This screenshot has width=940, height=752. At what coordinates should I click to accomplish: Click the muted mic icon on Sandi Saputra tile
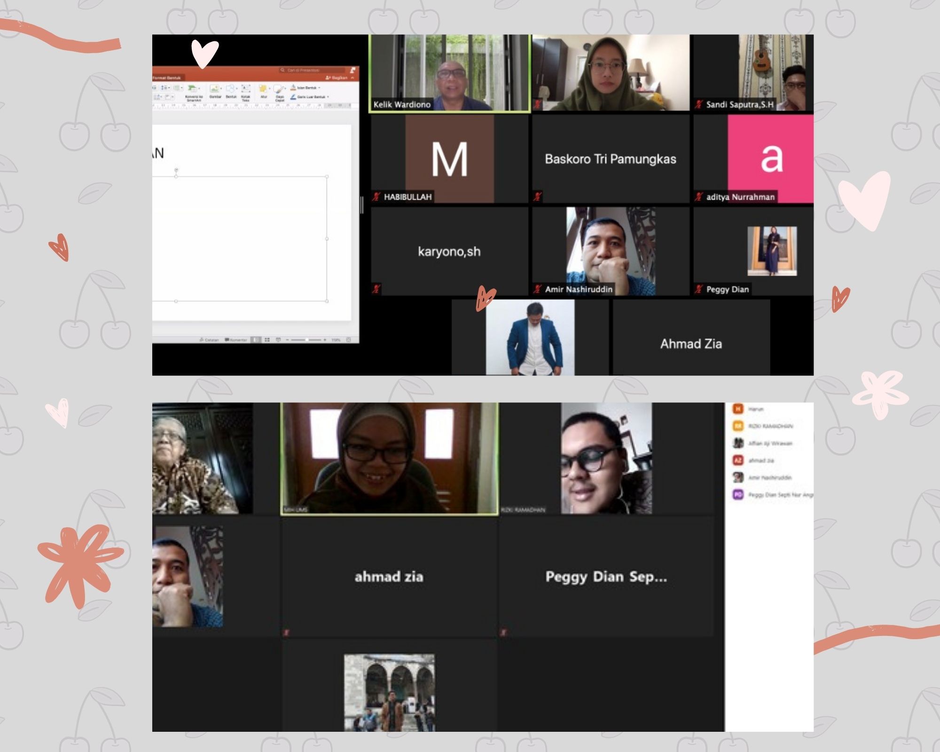coord(698,104)
